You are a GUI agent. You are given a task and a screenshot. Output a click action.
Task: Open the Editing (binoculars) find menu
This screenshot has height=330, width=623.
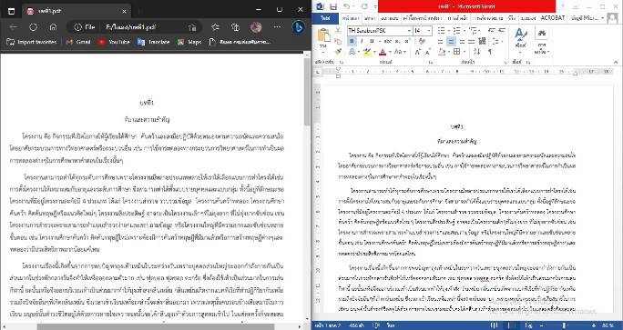(542, 41)
